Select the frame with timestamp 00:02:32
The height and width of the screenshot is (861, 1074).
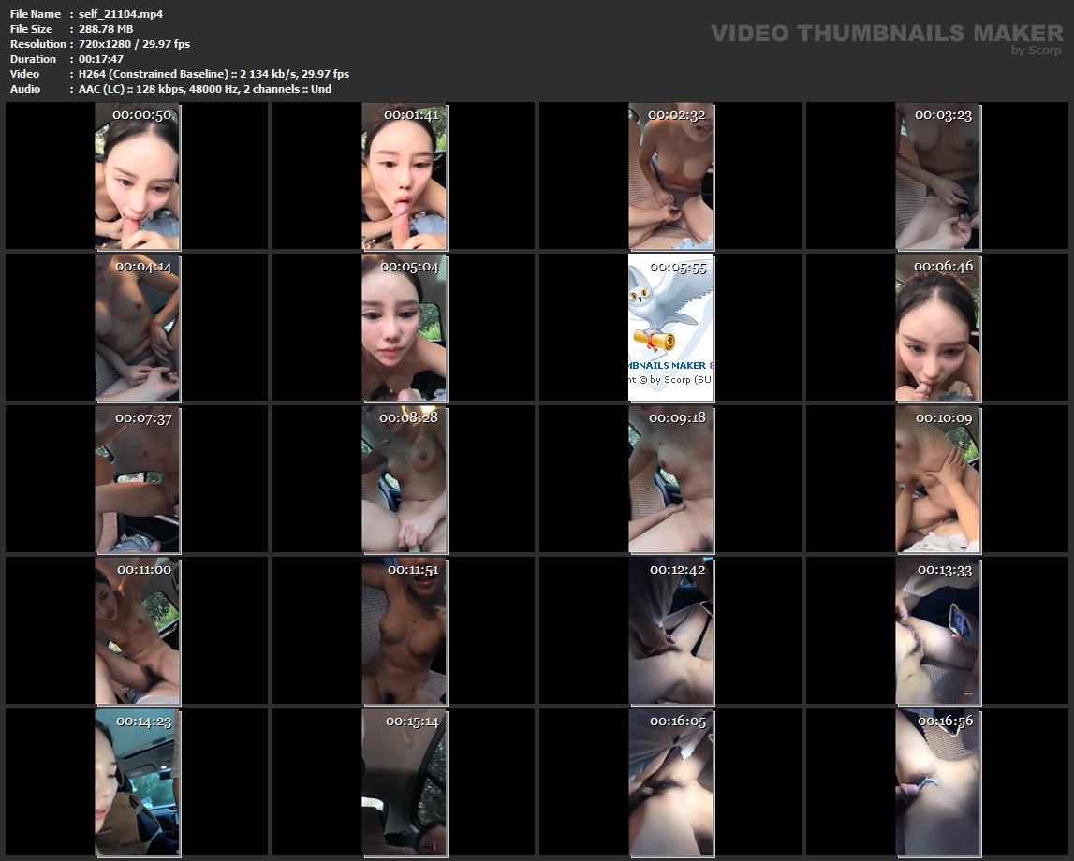coord(670,176)
